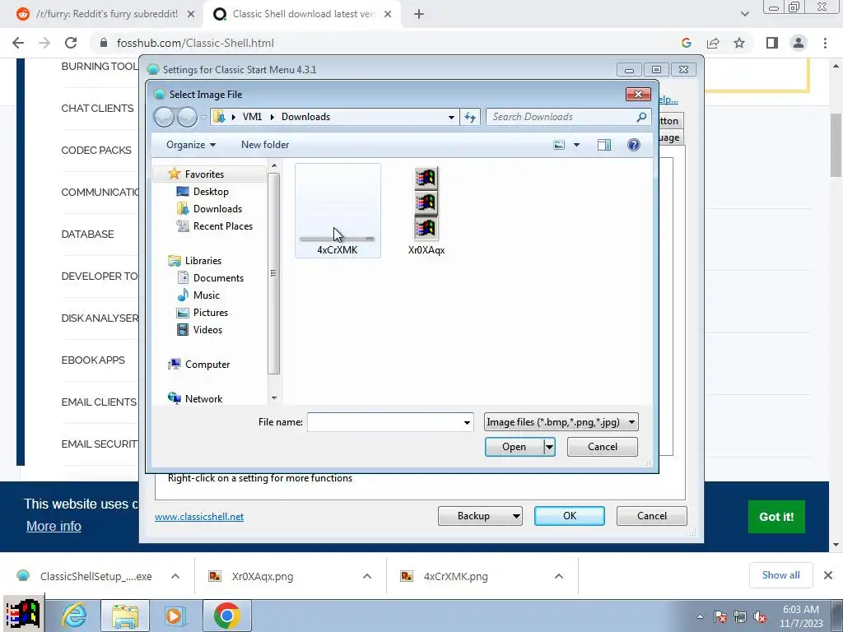Close the Select Image File dialog
The height and width of the screenshot is (632, 843).
[x=638, y=94]
